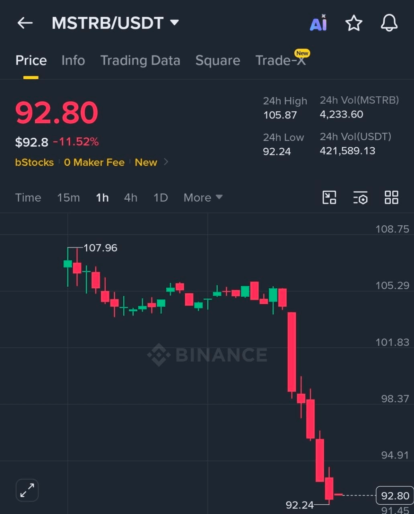Select the 4h chart interval

click(131, 198)
